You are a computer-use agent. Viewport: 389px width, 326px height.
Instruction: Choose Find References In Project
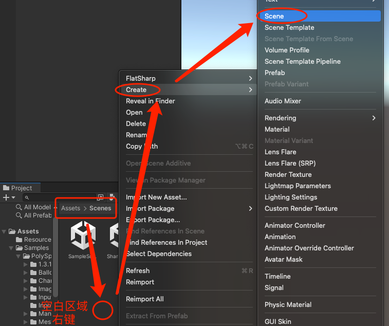point(189,242)
